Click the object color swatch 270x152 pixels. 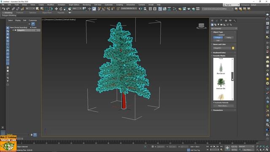click(233, 48)
